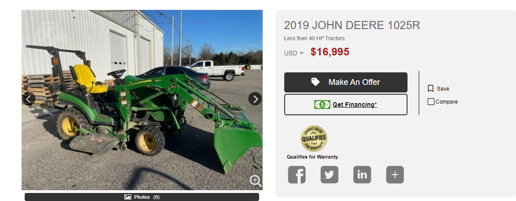Share listing on Facebook icon
The width and height of the screenshot is (516, 201).
[296, 175]
